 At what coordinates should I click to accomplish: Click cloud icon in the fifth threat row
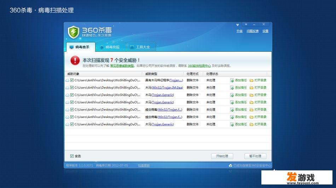[x=67, y=110]
